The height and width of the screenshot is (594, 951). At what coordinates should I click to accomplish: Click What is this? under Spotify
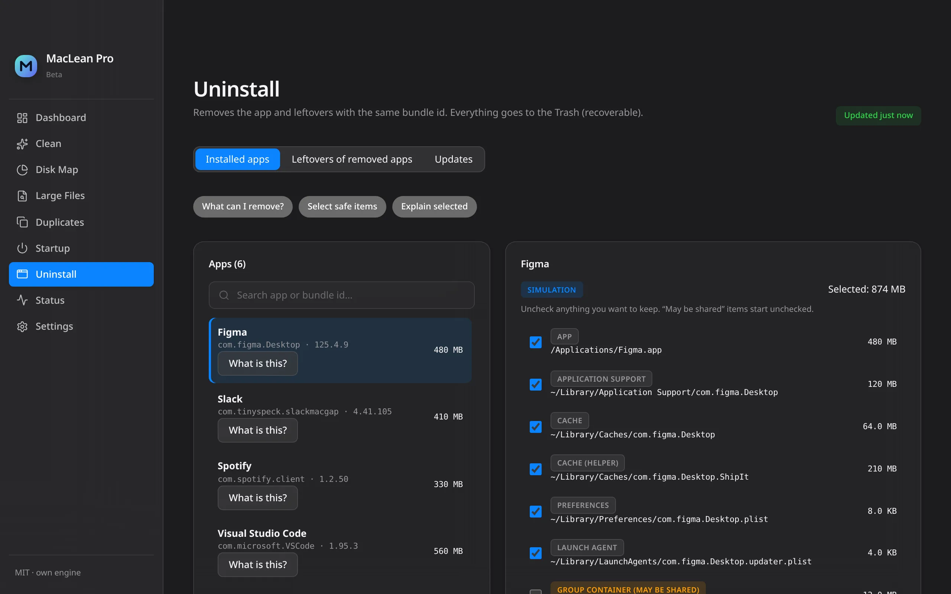coord(258,498)
